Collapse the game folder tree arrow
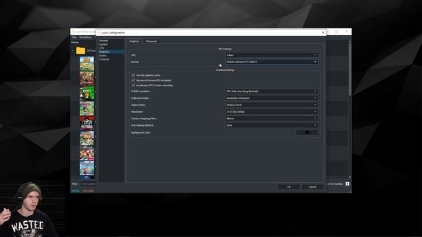 73,51
